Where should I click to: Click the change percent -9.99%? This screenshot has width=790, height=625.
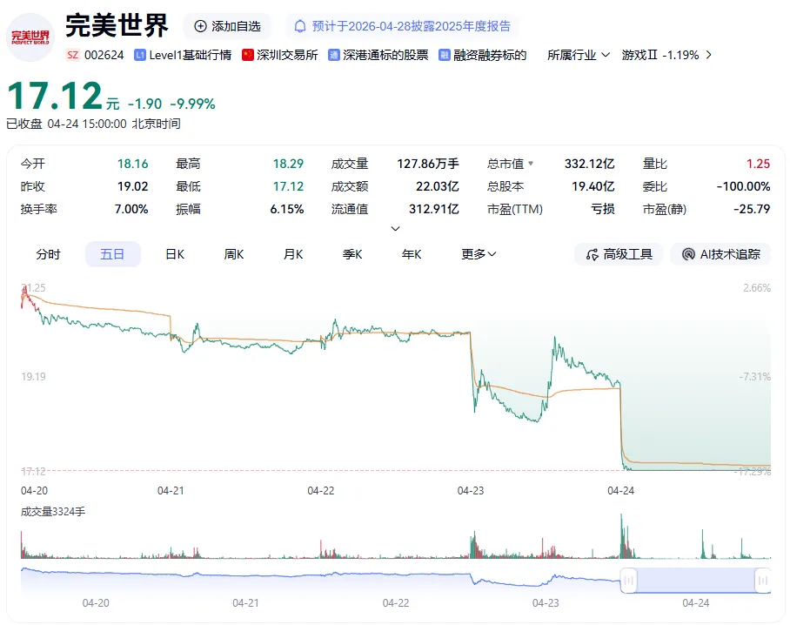click(192, 104)
